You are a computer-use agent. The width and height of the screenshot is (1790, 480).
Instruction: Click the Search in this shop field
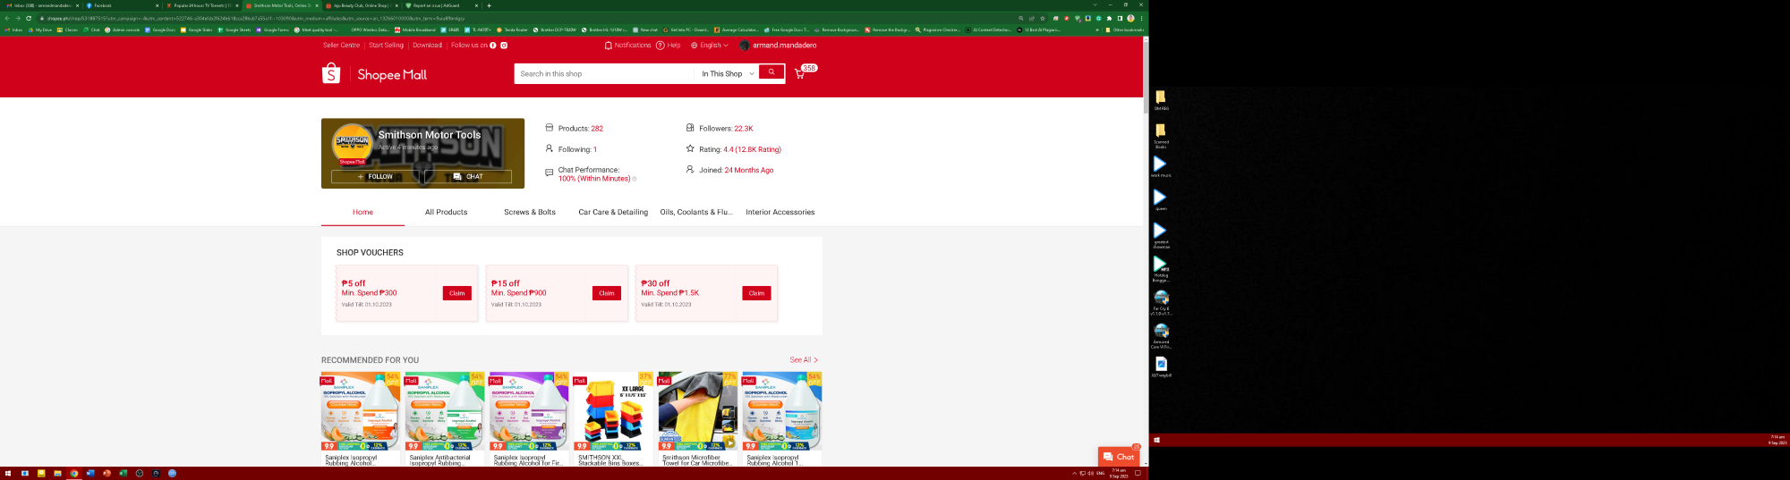(x=604, y=73)
